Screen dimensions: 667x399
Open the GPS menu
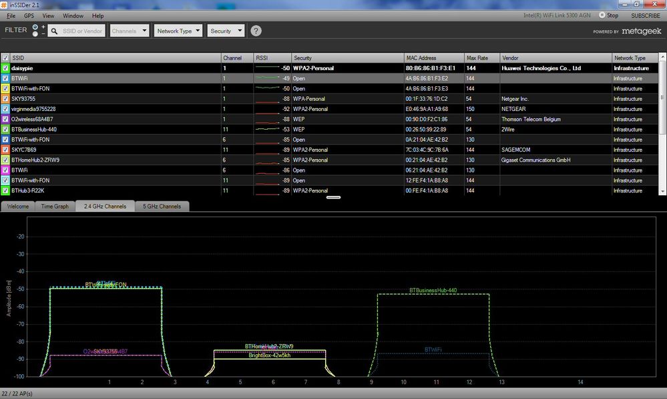point(29,16)
